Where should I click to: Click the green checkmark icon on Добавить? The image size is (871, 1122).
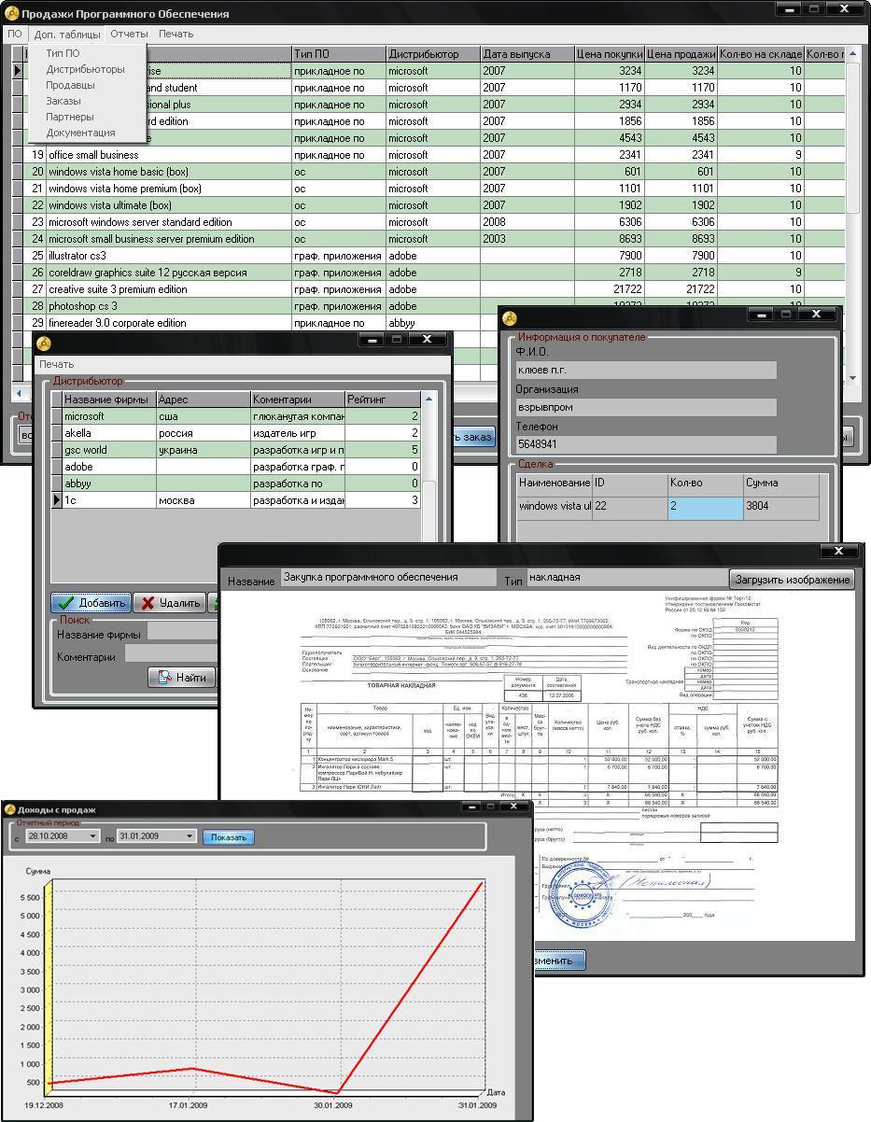coord(65,603)
